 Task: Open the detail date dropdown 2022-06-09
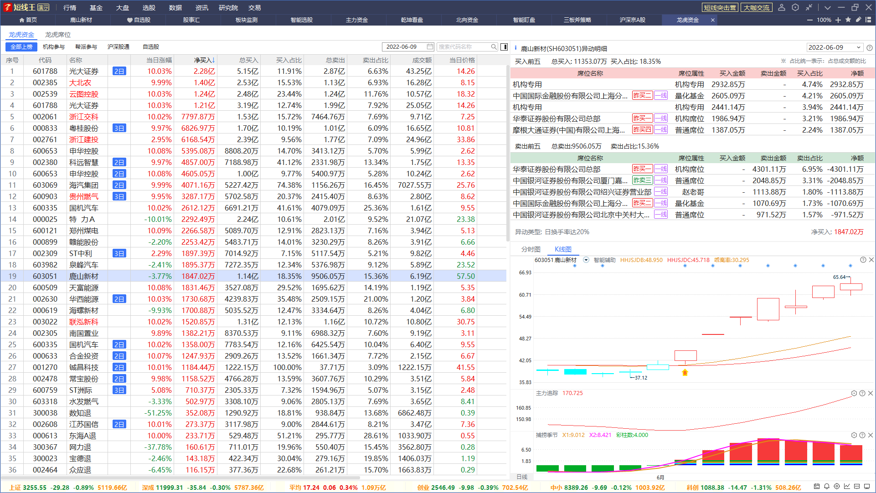[x=835, y=47]
